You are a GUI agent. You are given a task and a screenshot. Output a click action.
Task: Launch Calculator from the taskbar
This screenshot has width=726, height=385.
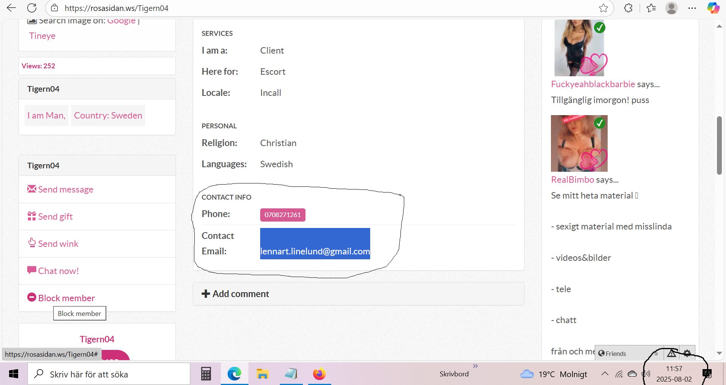click(206, 374)
